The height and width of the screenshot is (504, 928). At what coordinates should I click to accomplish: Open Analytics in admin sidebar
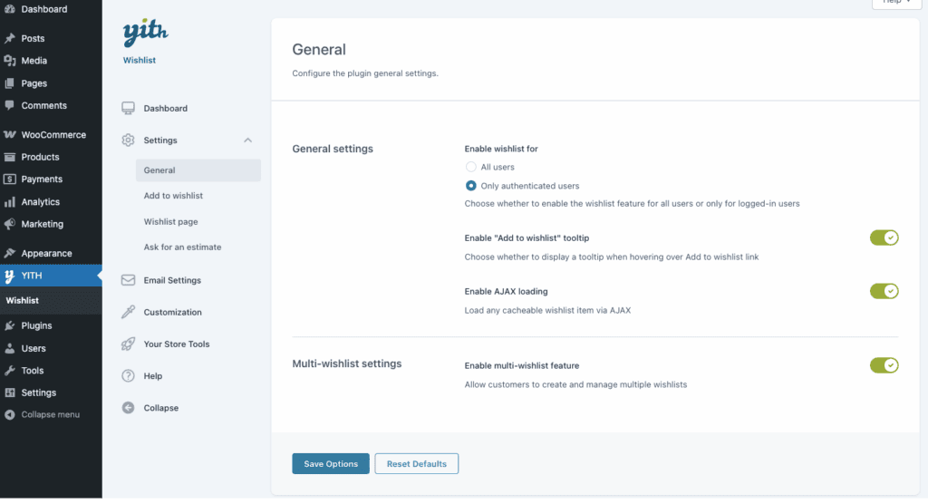point(40,202)
